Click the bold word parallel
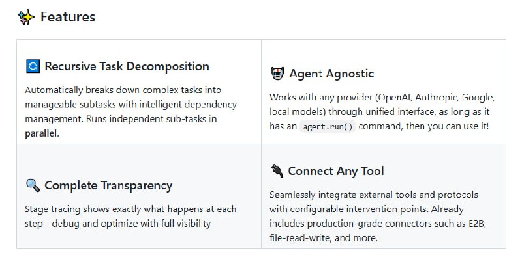The image size is (522, 255). coord(42,134)
